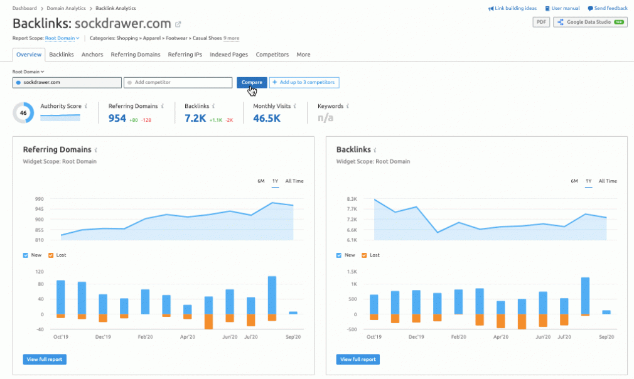Open the Referring Domains tab
This screenshot has width=634, height=379.
(136, 55)
